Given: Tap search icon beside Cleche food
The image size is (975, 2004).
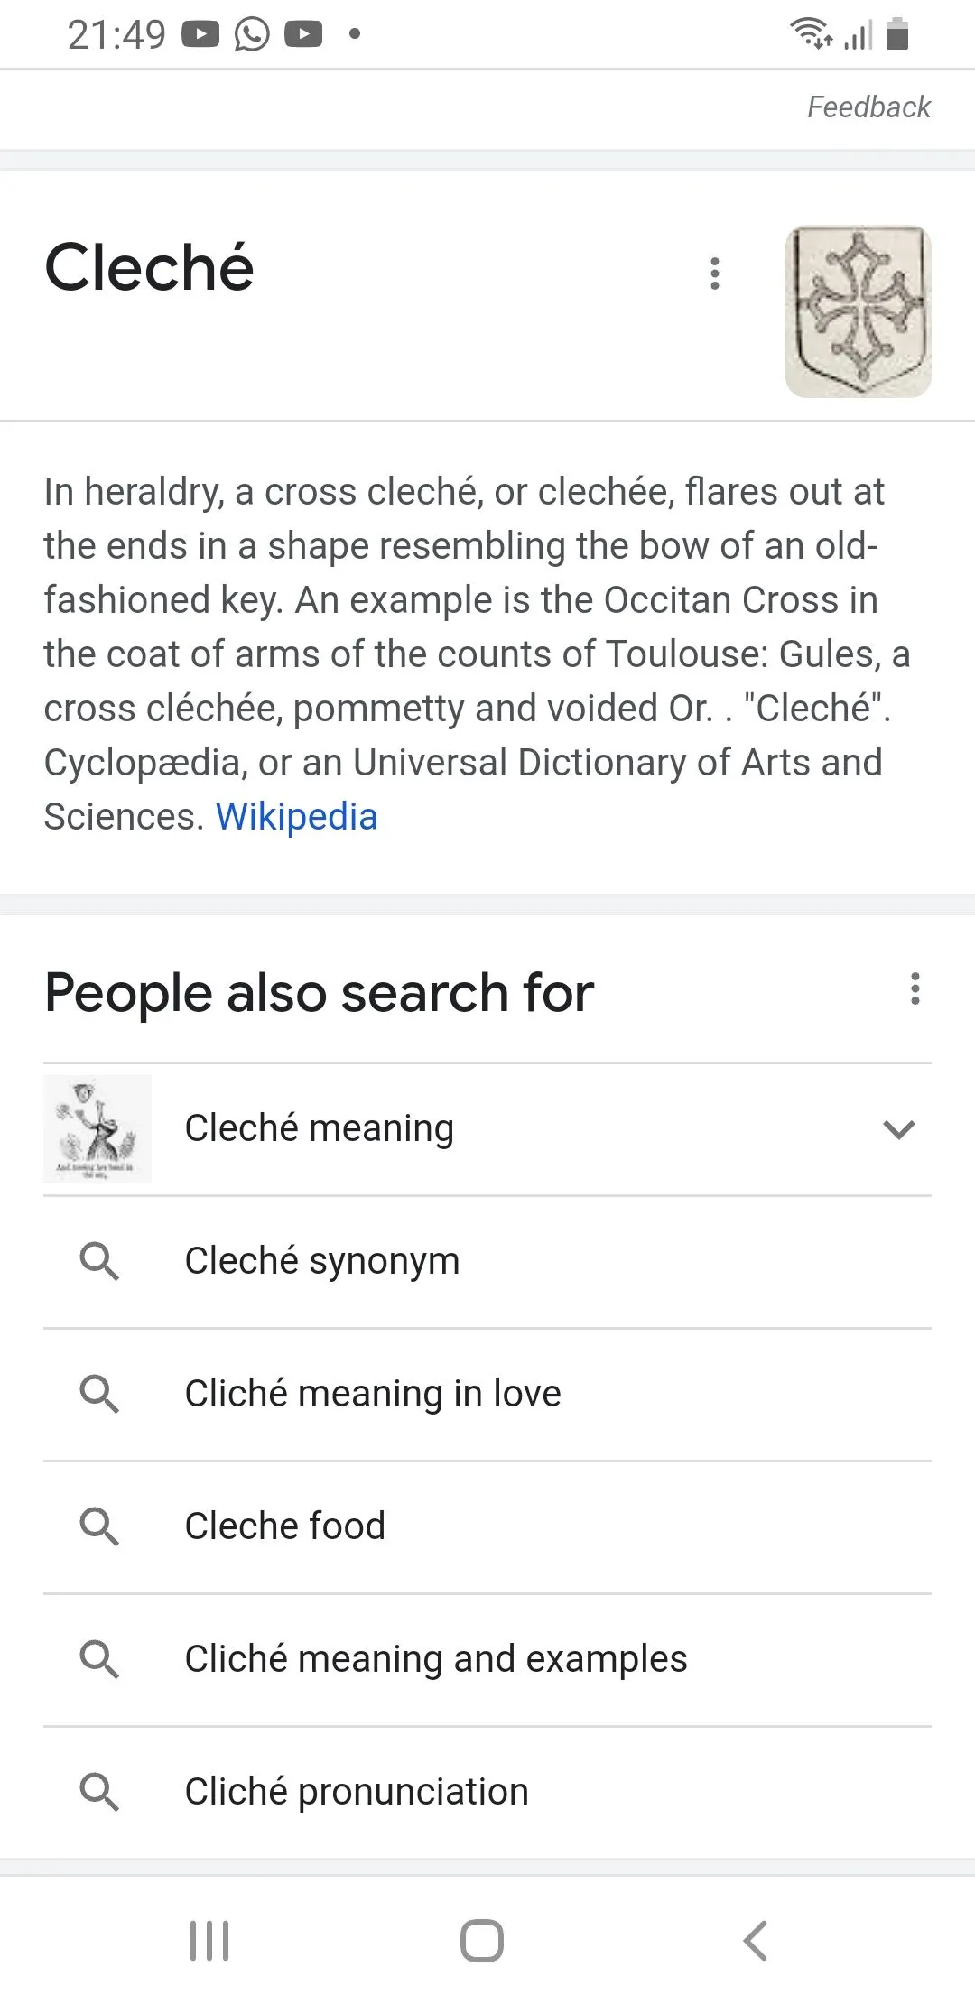Looking at the screenshot, I should [x=99, y=1526].
